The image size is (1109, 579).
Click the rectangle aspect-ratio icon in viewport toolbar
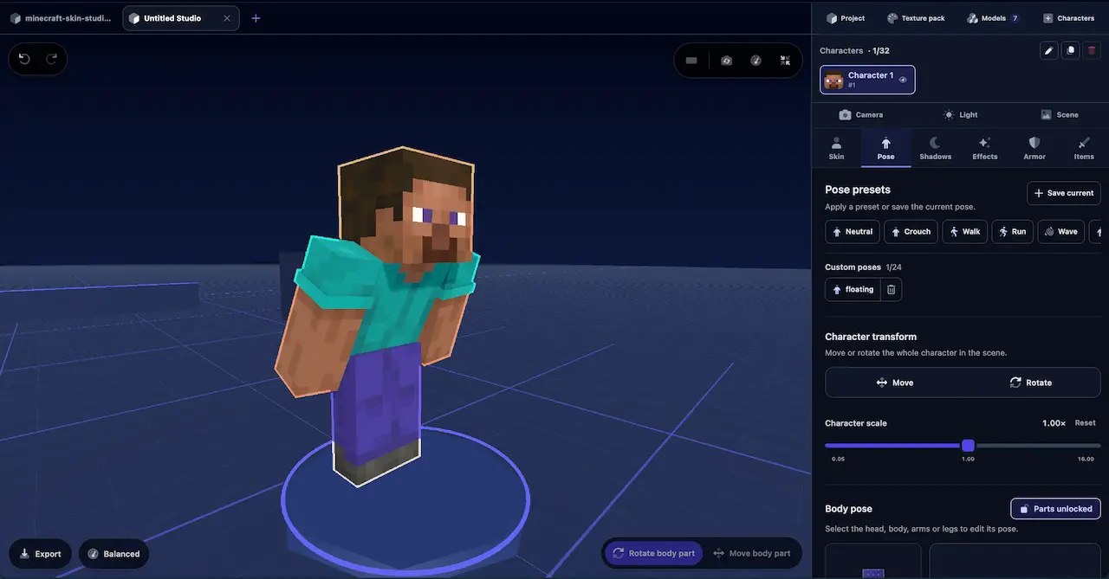[691, 61]
